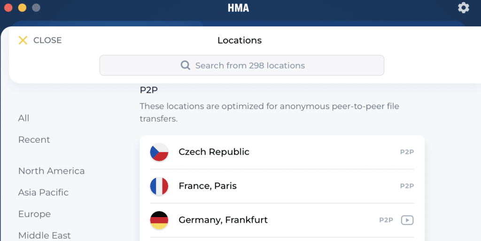Minimize the HMA window

(x=22, y=8)
